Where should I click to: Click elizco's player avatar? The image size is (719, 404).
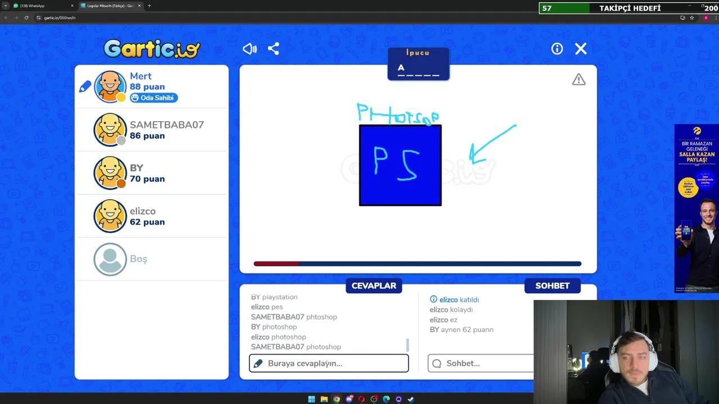110,216
